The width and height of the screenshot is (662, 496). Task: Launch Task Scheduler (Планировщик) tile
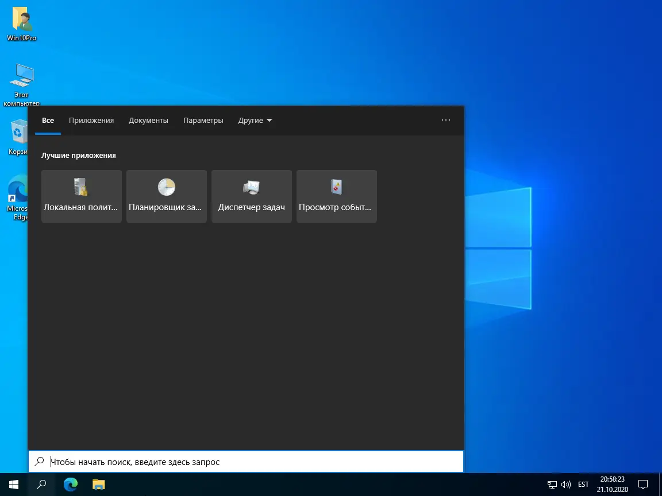(166, 196)
